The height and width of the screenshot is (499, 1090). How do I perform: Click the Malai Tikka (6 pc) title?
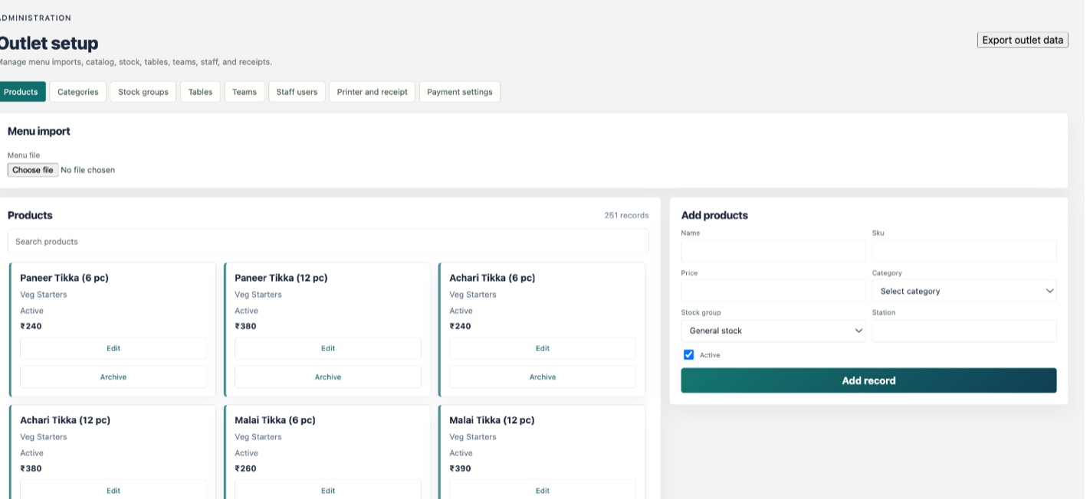click(275, 420)
